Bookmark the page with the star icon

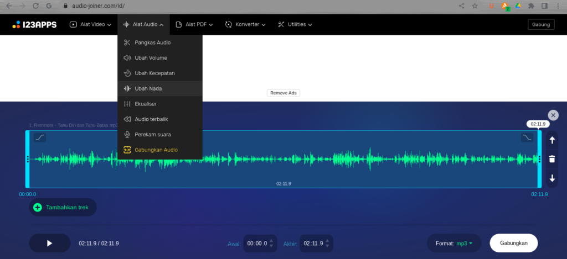coord(475,6)
